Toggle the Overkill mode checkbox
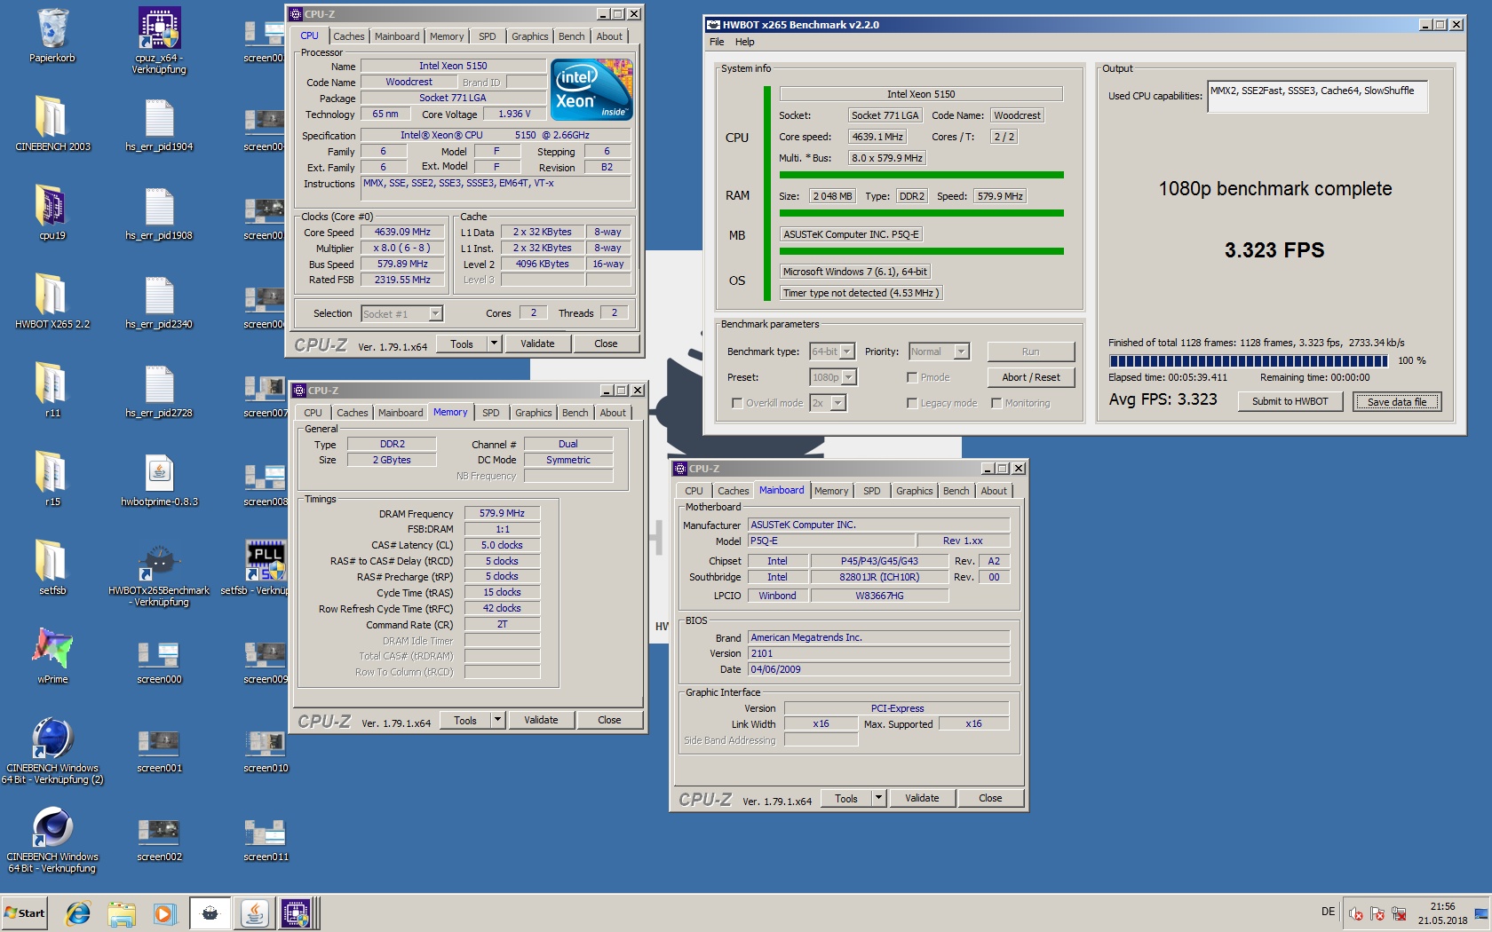The width and height of the screenshot is (1492, 932). (737, 403)
